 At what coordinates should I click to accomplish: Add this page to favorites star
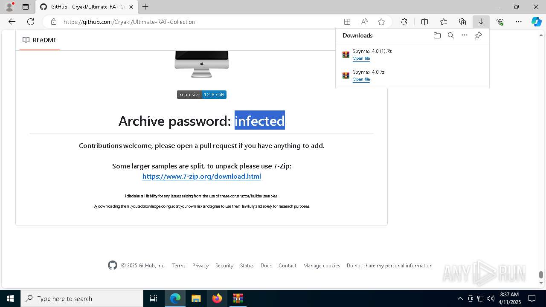click(381, 22)
